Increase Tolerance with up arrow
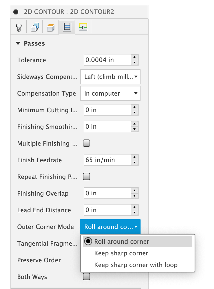This screenshot has width=214, height=289. [134, 58]
